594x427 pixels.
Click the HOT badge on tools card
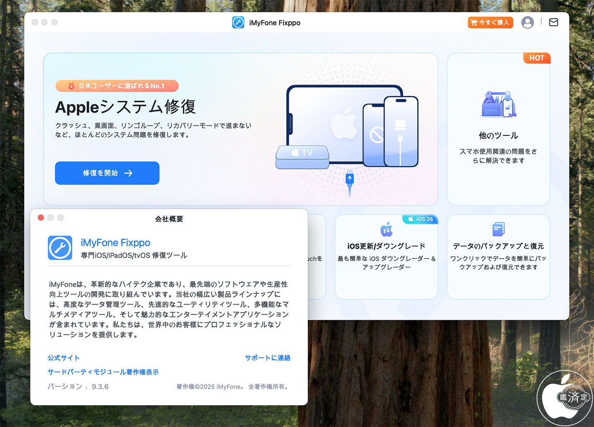pos(537,58)
